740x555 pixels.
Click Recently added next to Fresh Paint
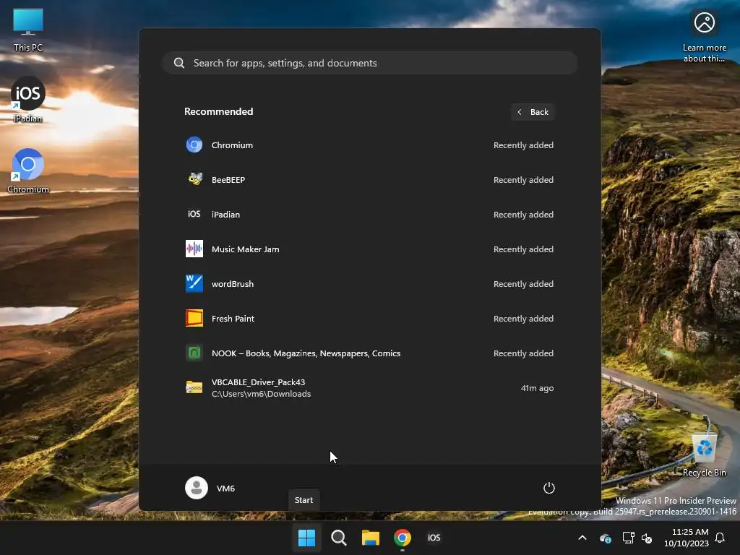pyautogui.click(x=523, y=319)
